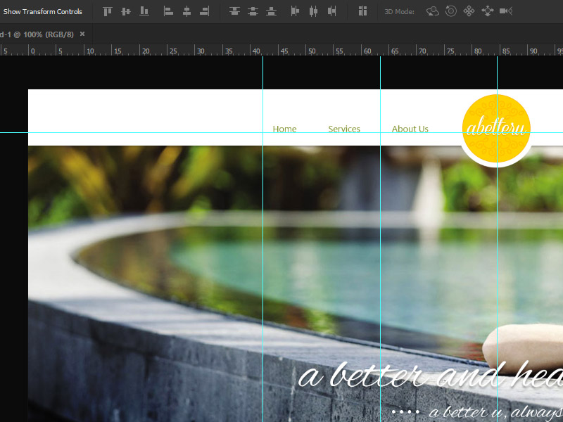Click Distribute Horizontal Centers icon

(x=313, y=11)
